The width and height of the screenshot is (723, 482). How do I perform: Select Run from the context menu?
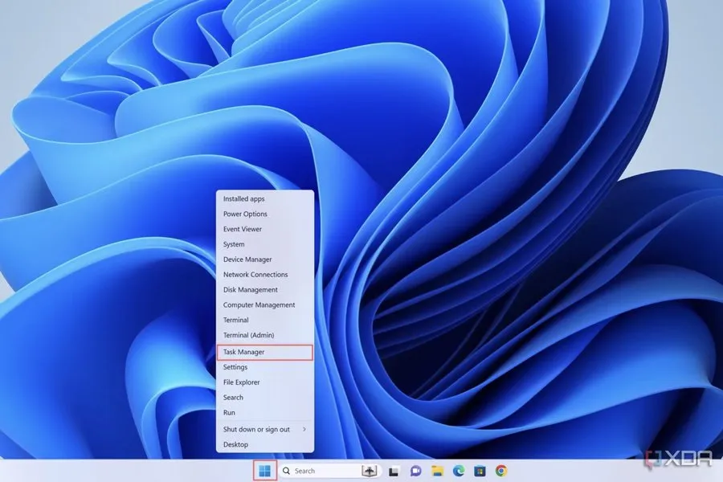pos(230,412)
